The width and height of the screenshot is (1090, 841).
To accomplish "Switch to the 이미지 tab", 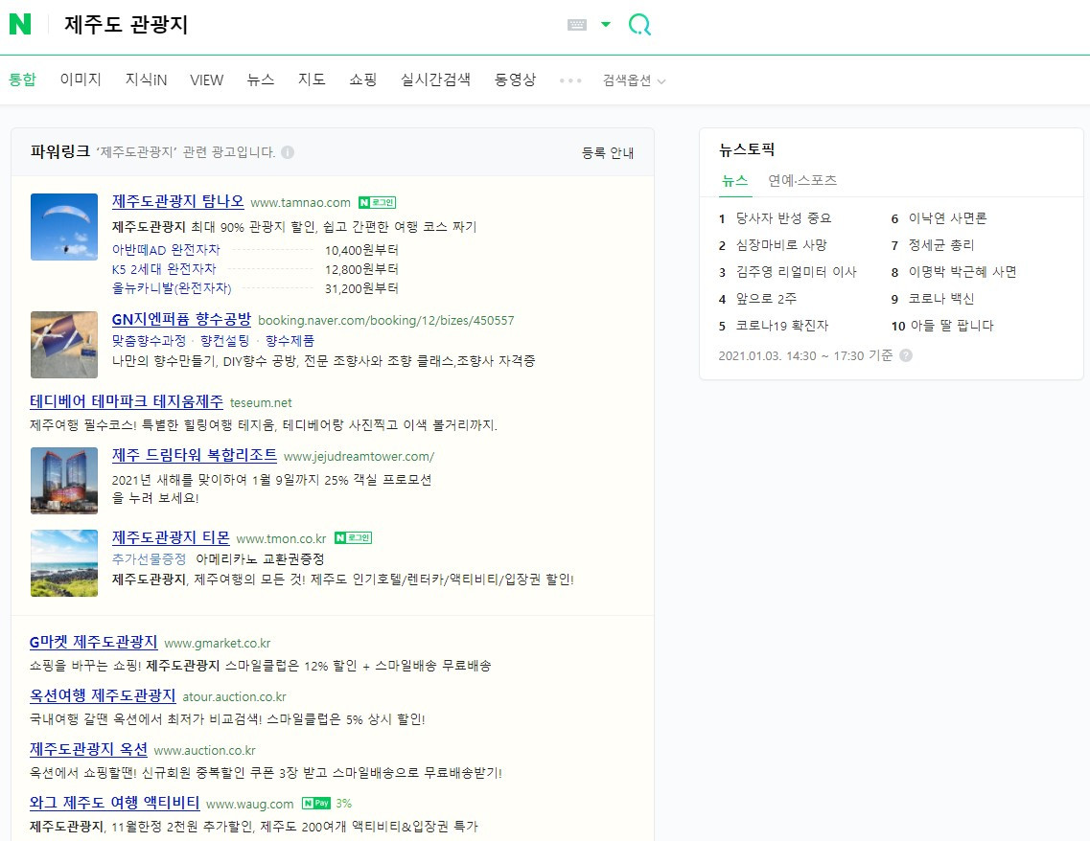I will pyautogui.click(x=81, y=80).
